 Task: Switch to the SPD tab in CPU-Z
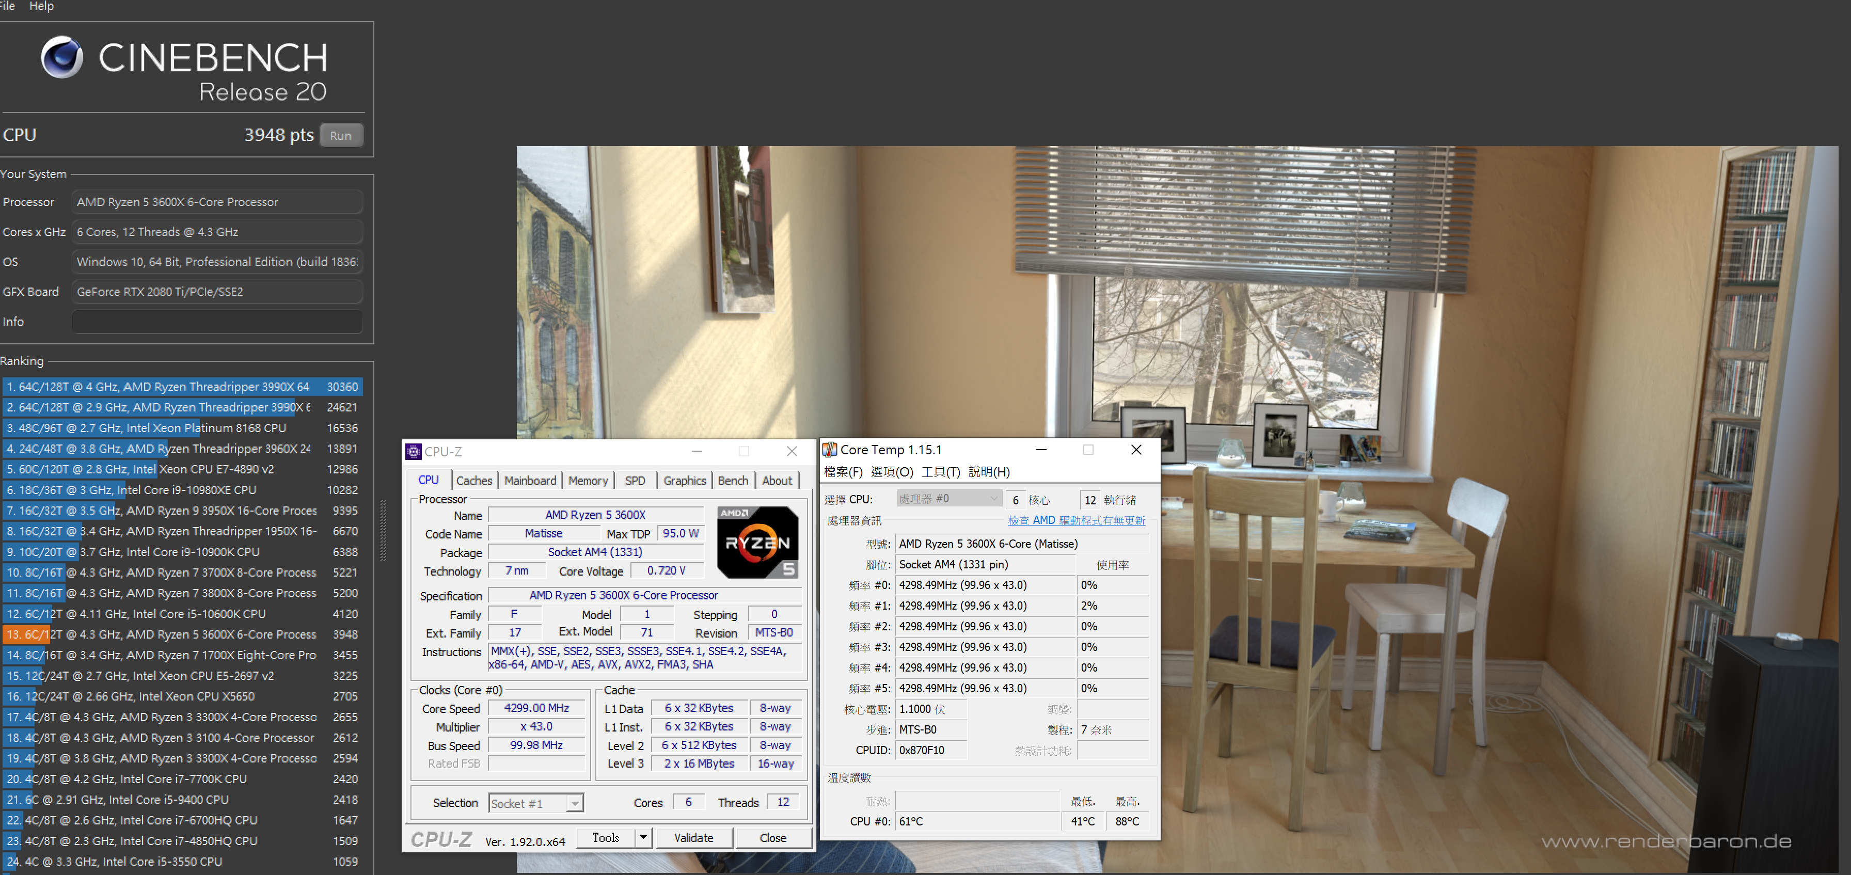[x=635, y=481]
